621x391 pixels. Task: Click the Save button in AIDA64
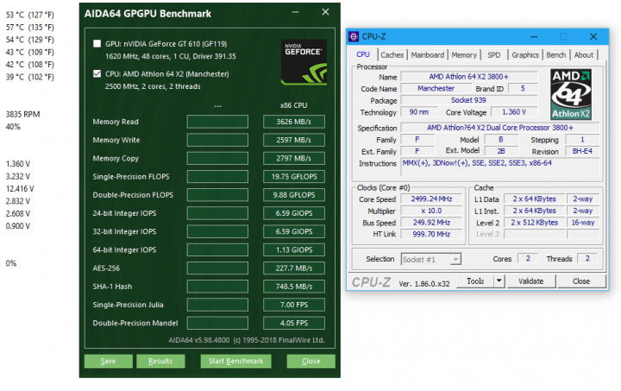(x=108, y=361)
